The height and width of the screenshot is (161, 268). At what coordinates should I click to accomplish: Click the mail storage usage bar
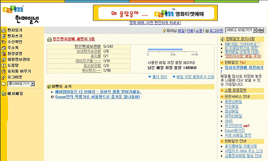pos(165,50)
